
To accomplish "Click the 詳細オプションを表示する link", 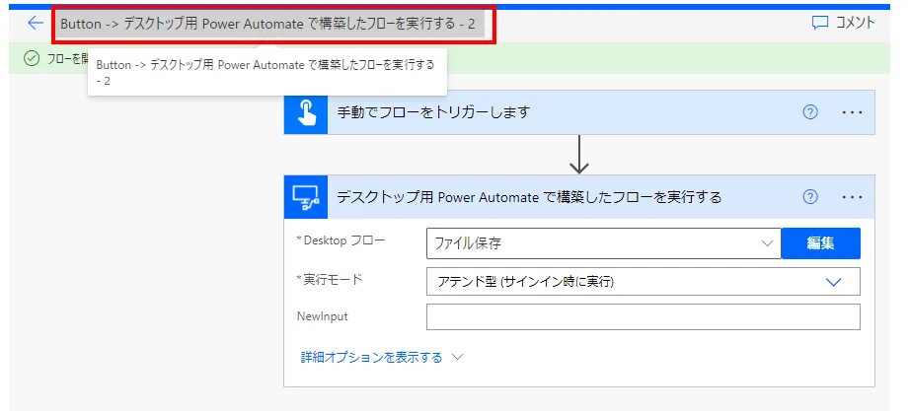I will tap(371, 358).
